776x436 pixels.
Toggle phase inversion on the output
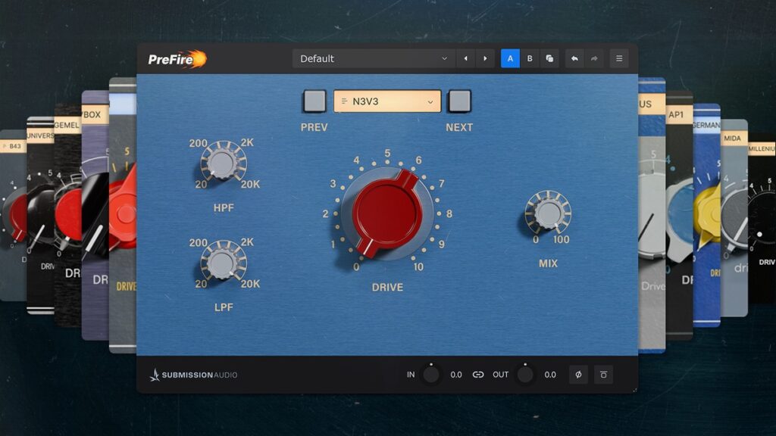tap(577, 375)
